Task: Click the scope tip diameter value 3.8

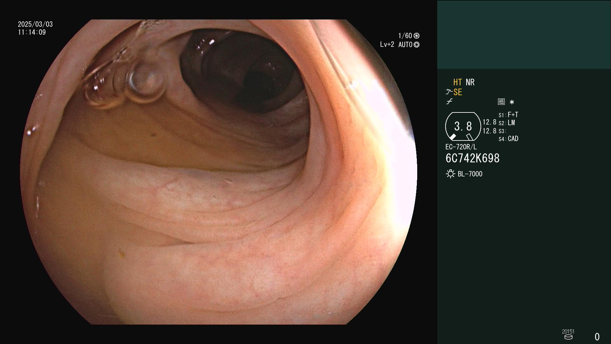Action: click(463, 126)
